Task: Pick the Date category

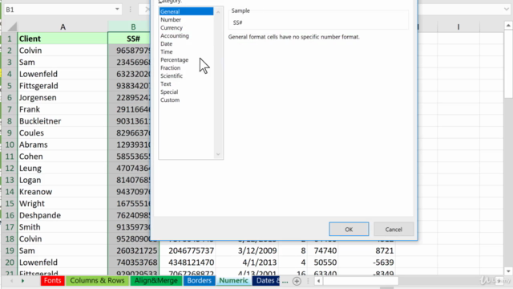Action: click(x=166, y=44)
